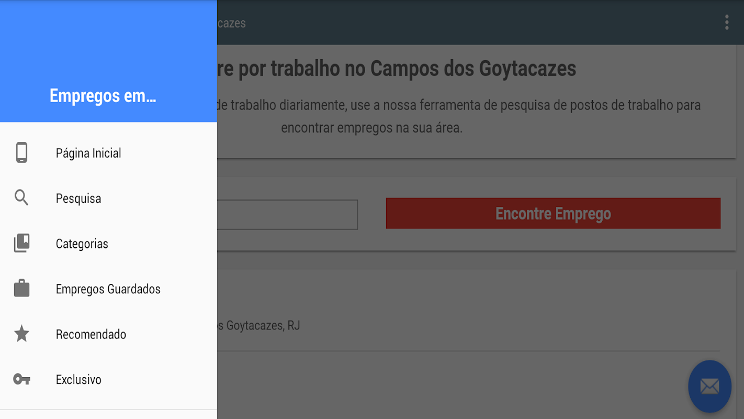
Task: Open Página Inicial from drawer
Action: coord(108,153)
